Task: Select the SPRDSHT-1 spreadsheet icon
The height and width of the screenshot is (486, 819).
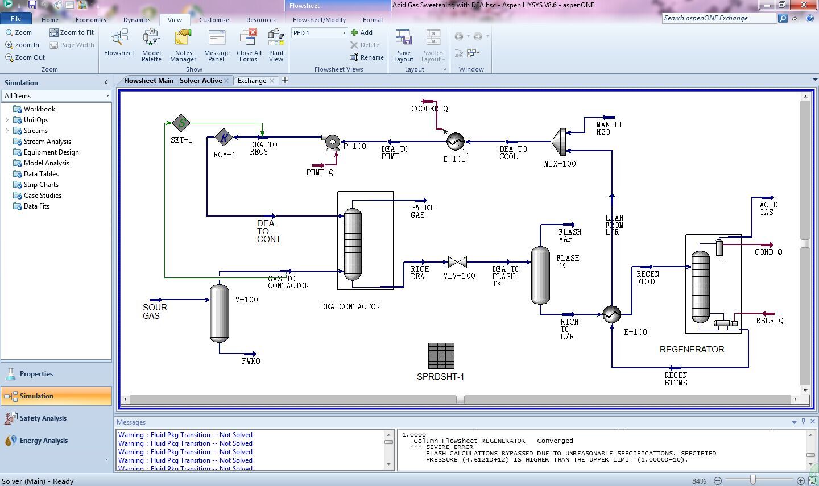Action: [441, 356]
